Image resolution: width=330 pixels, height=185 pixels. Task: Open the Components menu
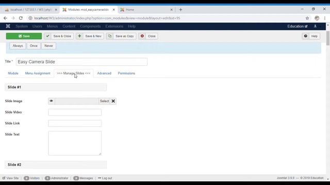click(x=90, y=26)
